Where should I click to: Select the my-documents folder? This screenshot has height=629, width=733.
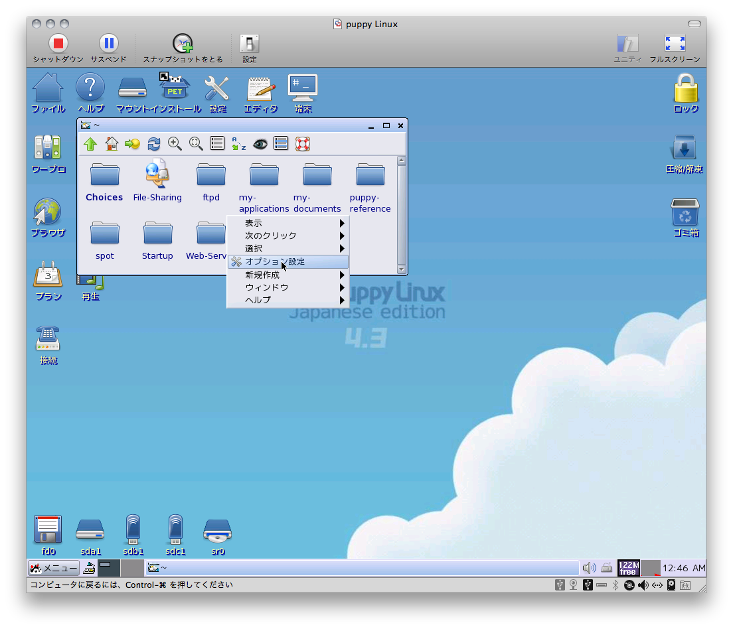pos(317,188)
